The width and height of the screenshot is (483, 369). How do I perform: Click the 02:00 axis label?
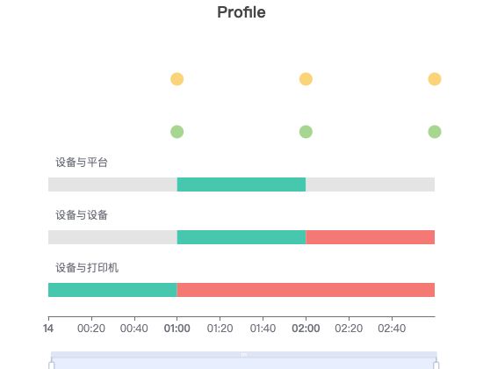(x=306, y=329)
